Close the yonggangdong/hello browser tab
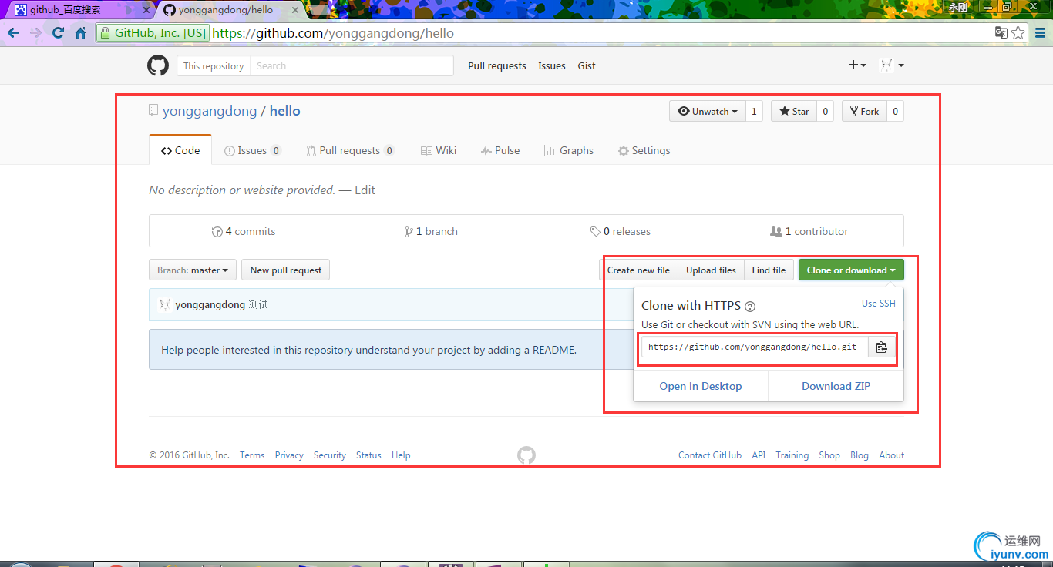The height and width of the screenshot is (567, 1053). (296, 10)
